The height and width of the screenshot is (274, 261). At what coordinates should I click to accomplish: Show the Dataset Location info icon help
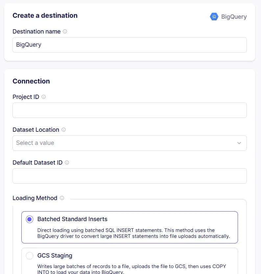point(64,130)
